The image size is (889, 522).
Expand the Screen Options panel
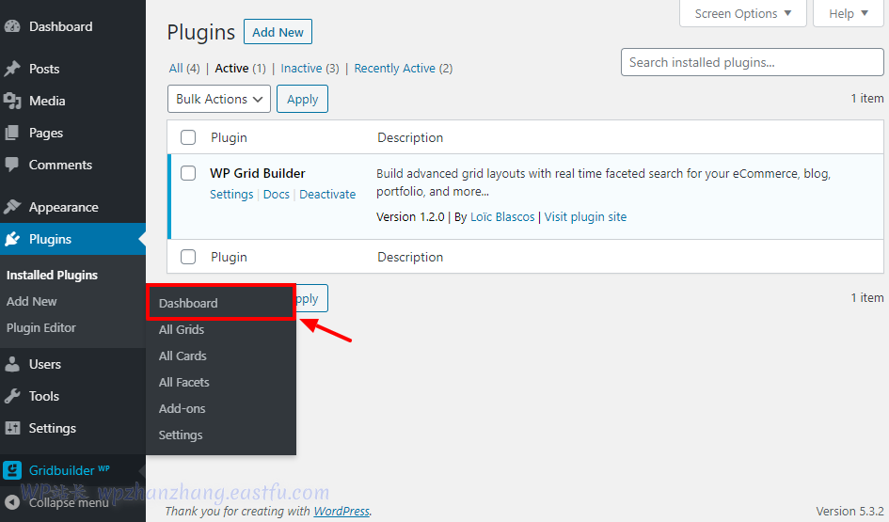tap(743, 13)
